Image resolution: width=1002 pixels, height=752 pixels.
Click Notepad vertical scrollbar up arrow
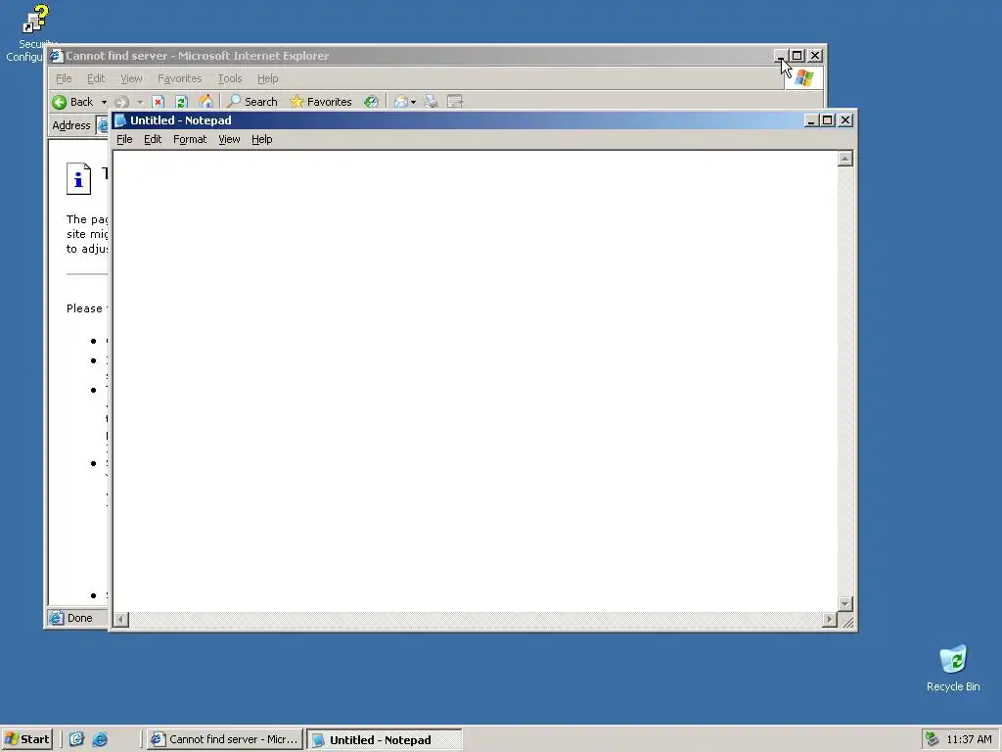845,159
